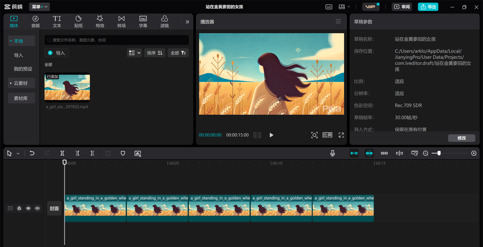Click the timeline zoom slider handle
483x247 pixels.
tap(439, 153)
